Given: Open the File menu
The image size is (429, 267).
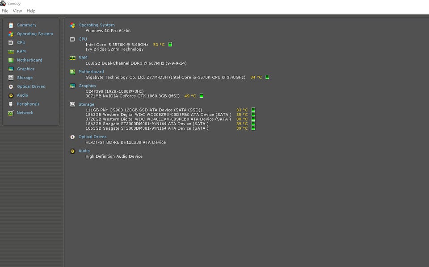Looking at the screenshot, I should click(4, 11).
